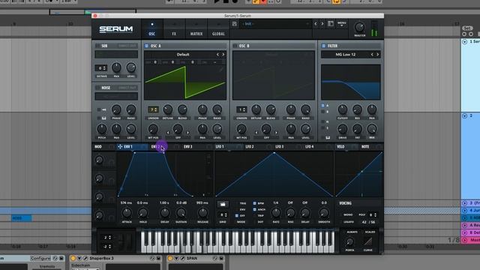Click the Filter keytrack keyboard icon below the routing checkboxes
Screen dimensions: 480x270
pos(328,138)
